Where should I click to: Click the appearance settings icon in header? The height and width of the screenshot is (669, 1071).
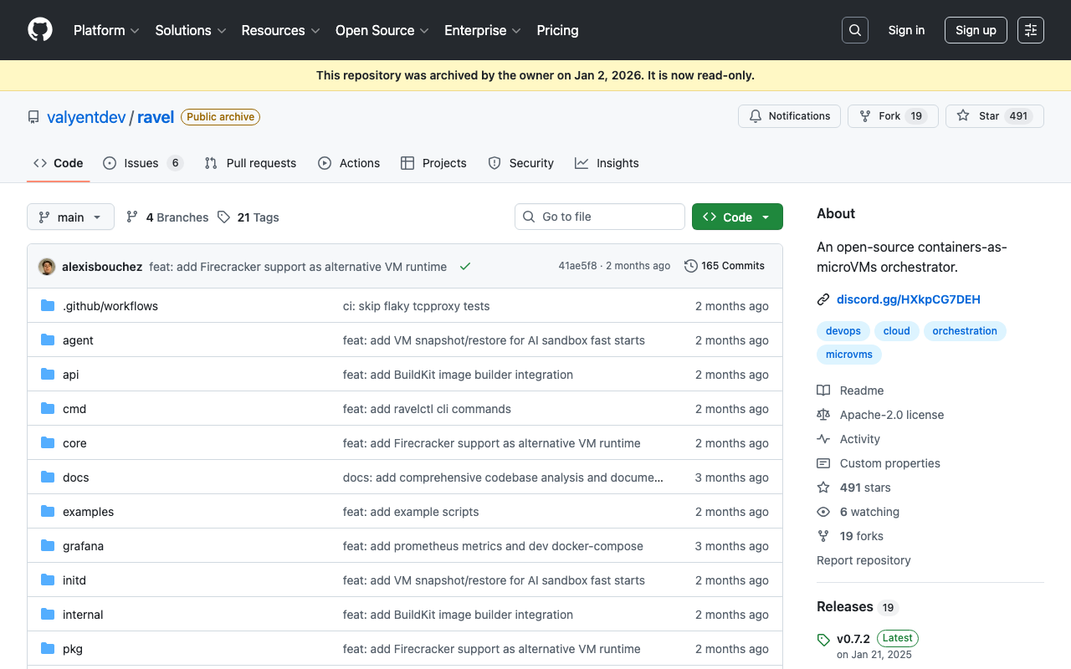(1030, 30)
